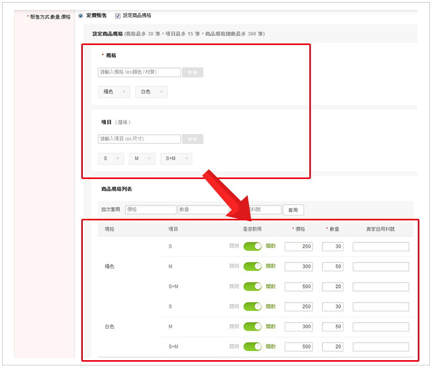Image resolution: width=432 pixels, height=368 pixels.
Task: Toggle off 橘色 S availability switch
Action: (252, 247)
